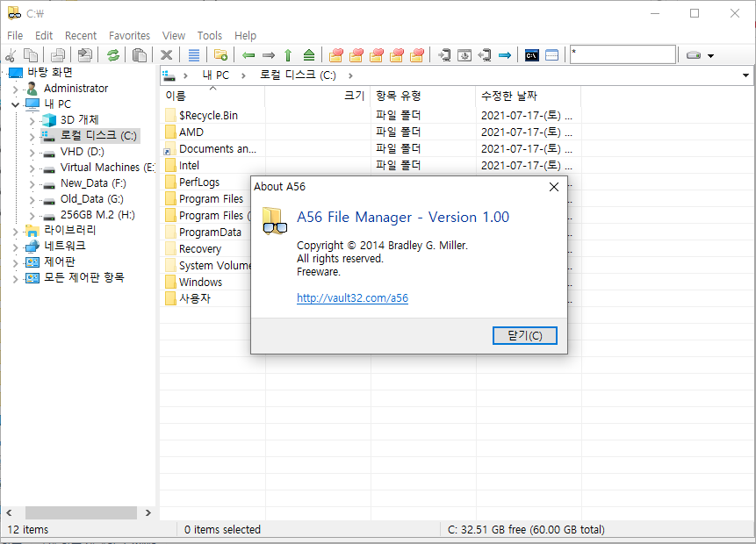The width and height of the screenshot is (756, 544).
Task: Go back with green left arrow
Action: (x=248, y=55)
